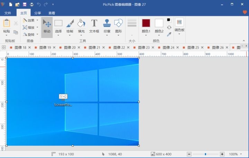
Task: Click the ScreenTo... desktop icon in canvas
Action: point(63,100)
